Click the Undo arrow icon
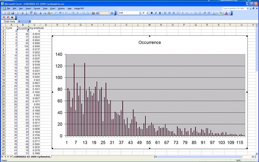Image resolution: width=259 pixels, height=162 pixels. click(60, 13)
